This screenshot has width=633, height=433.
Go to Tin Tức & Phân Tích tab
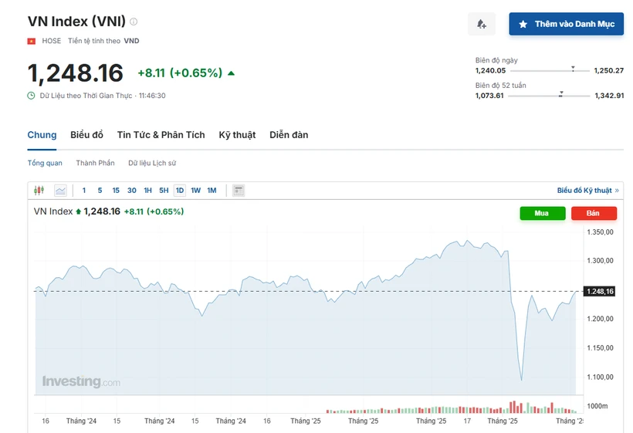[x=161, y=135]
